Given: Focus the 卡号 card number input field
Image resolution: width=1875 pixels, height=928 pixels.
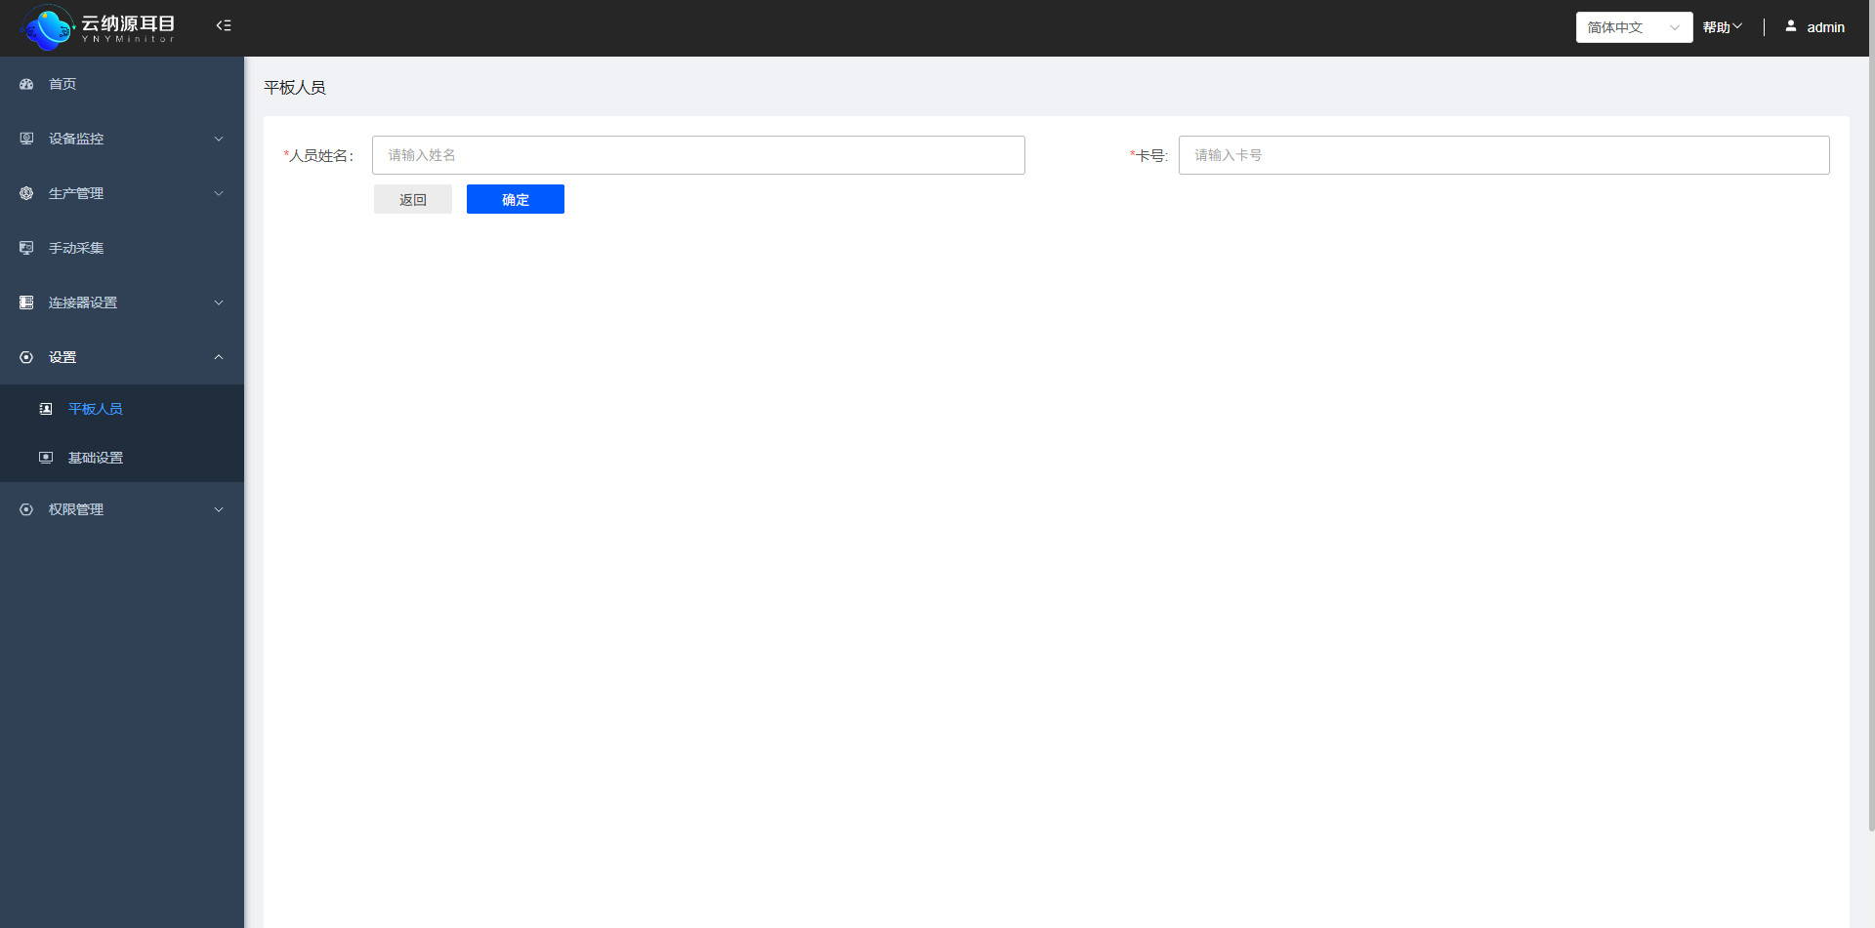Looking at the screenshot, I should coord(1503,155).
